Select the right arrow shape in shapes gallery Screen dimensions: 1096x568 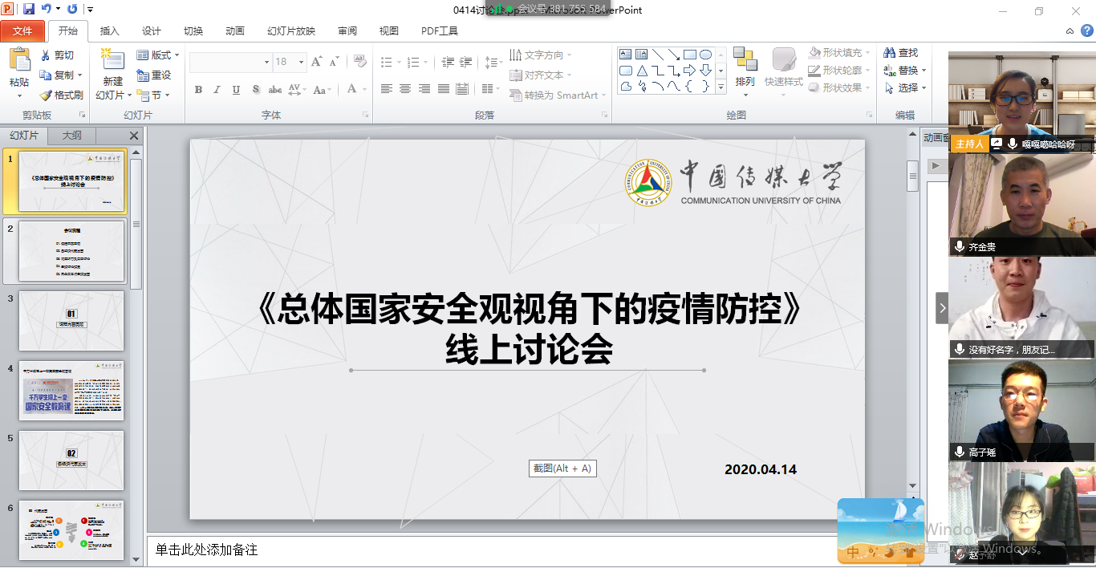pyautogui.click(x=689, y=71)
